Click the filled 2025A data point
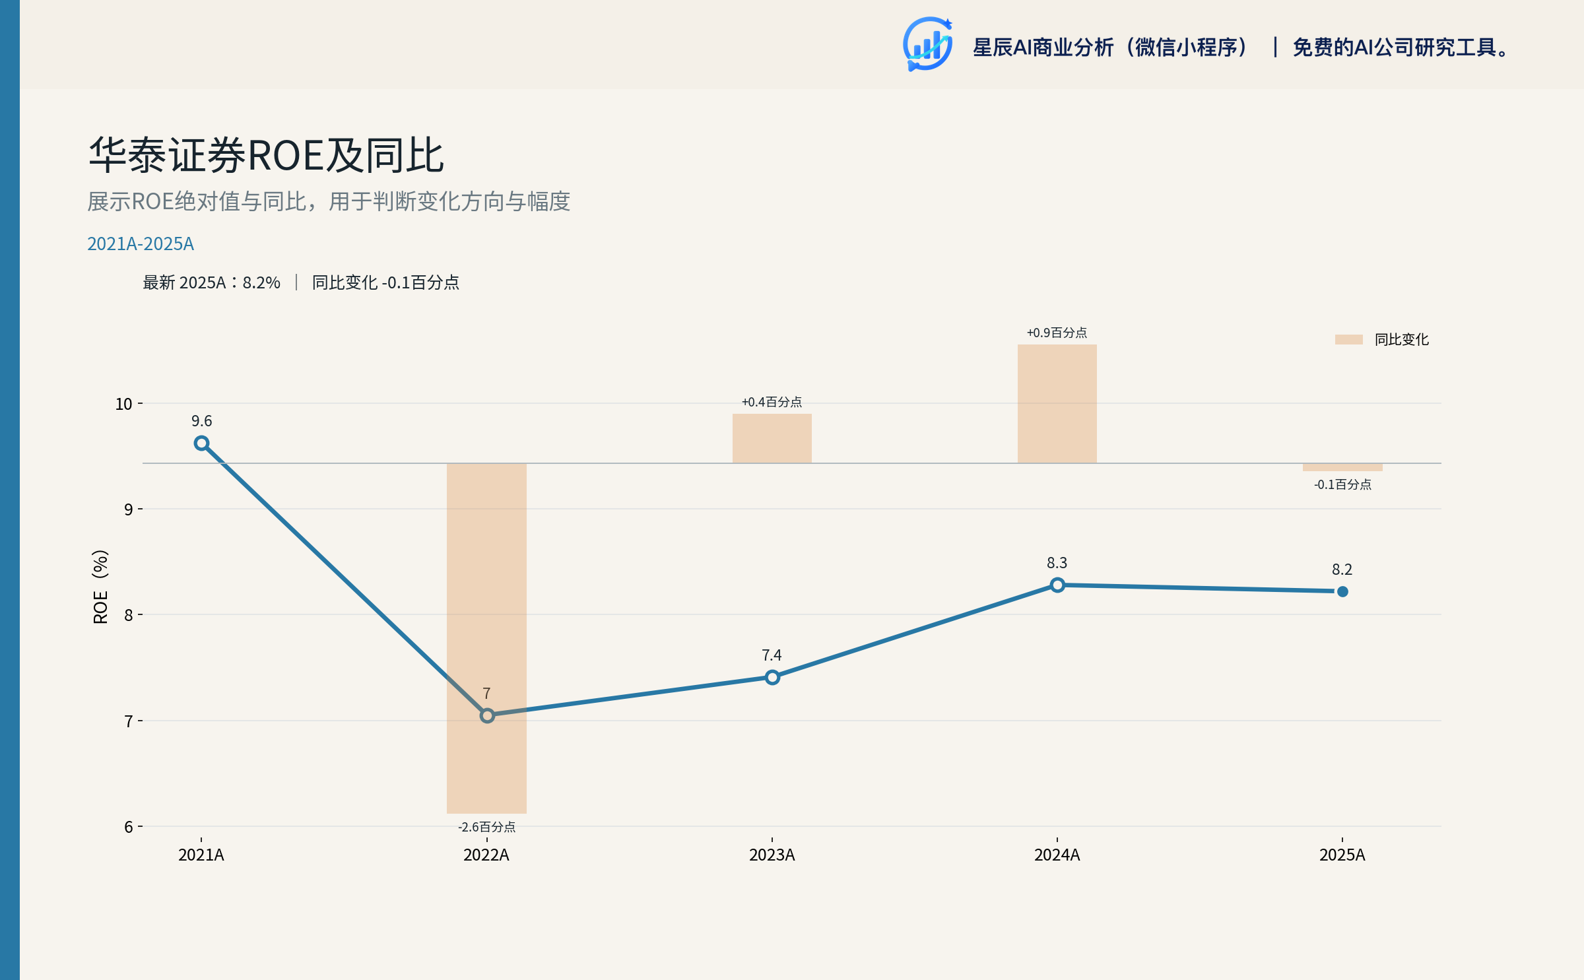 coord(1342,591)
